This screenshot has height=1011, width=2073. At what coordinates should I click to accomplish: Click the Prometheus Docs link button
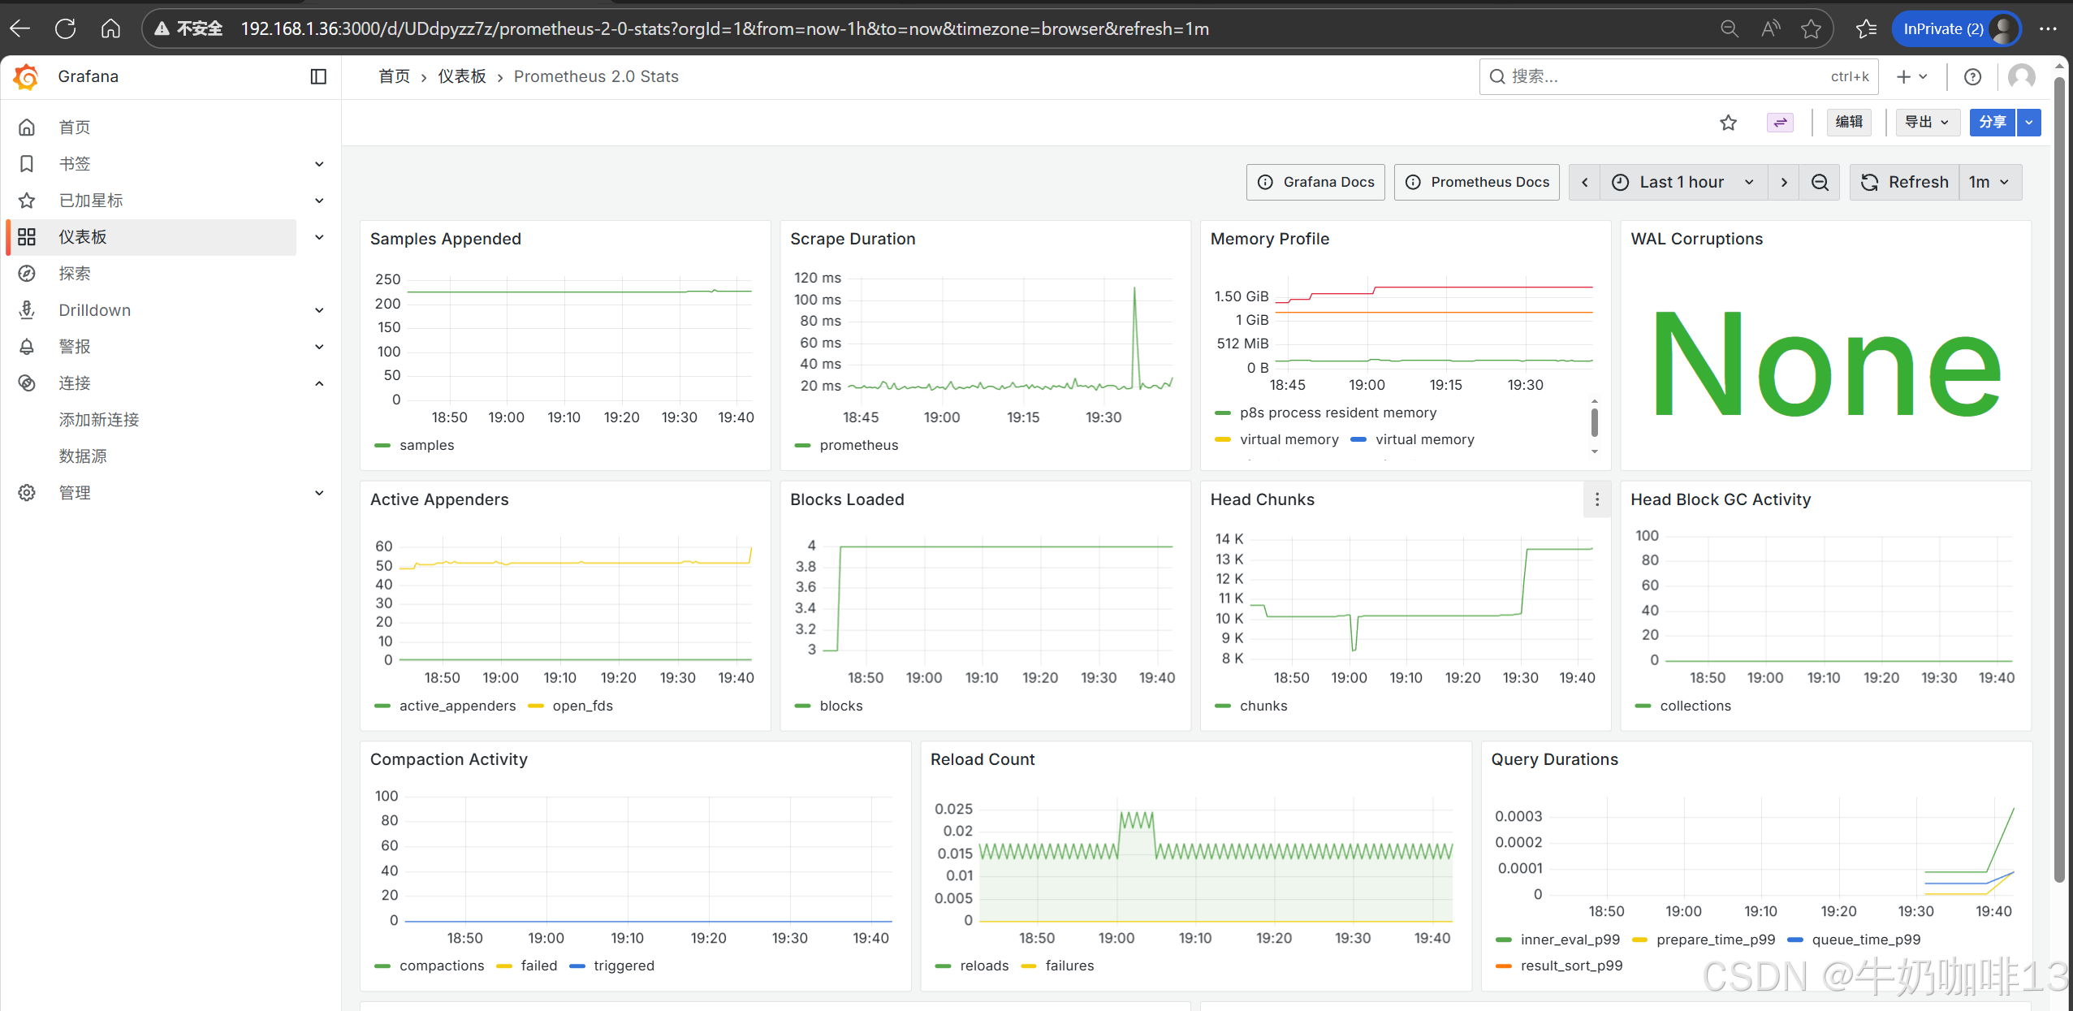click(x=1477, y=182)
